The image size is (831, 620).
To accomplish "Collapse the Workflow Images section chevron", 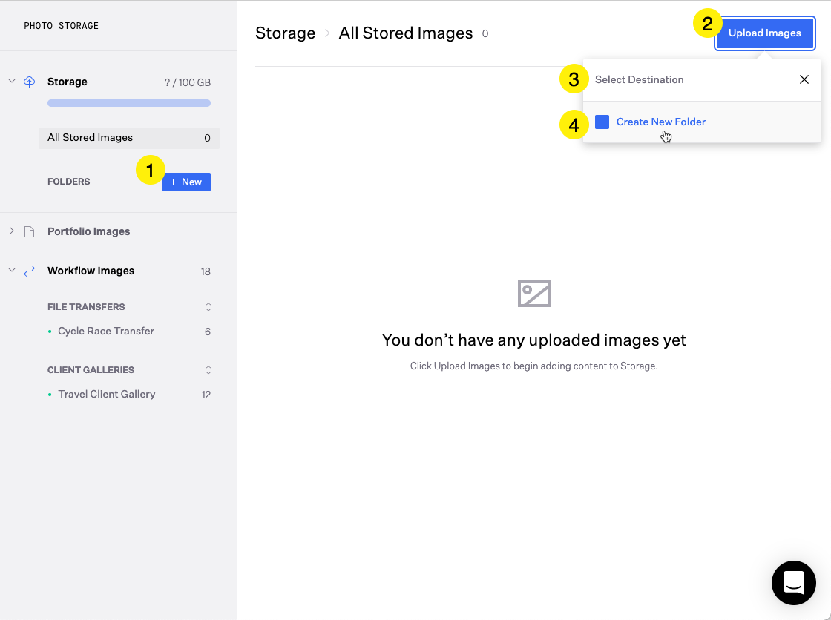I will click(12, 271).
